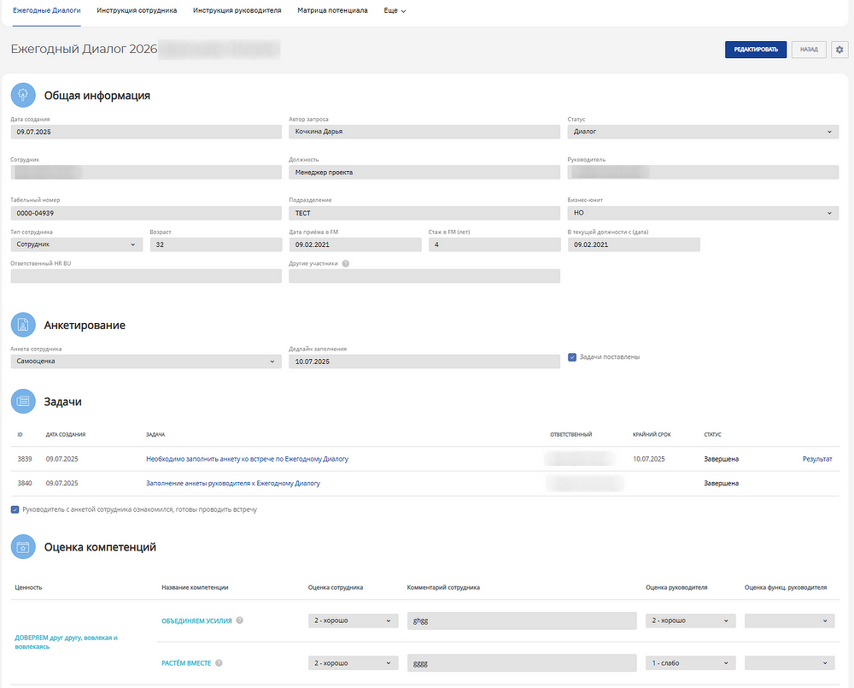Image resolution: width=854 pixels, height=688 pixels.
Task: Click the Оценка компетенций section icon
Action: click(23, 547)
